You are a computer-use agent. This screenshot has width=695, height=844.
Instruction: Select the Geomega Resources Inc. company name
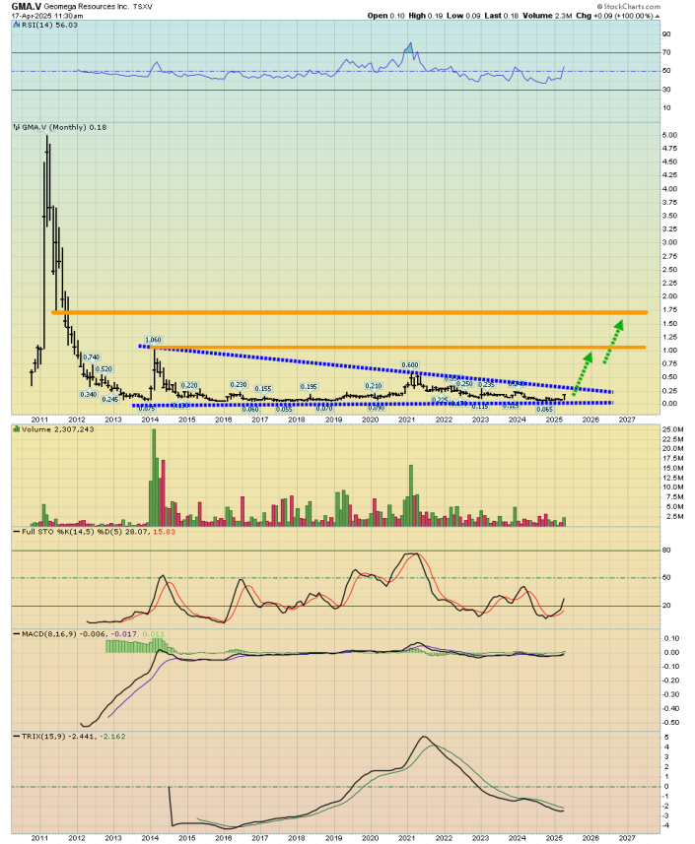pyautogui.click(x=86, y=7)
